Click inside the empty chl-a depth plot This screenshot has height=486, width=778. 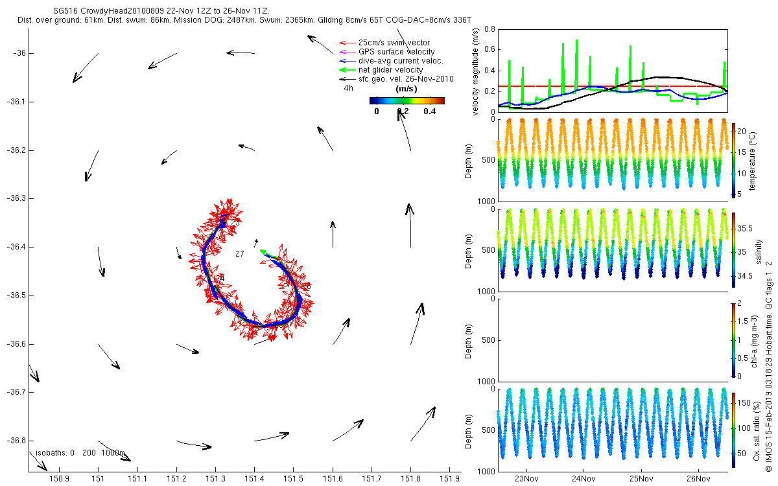613,340
